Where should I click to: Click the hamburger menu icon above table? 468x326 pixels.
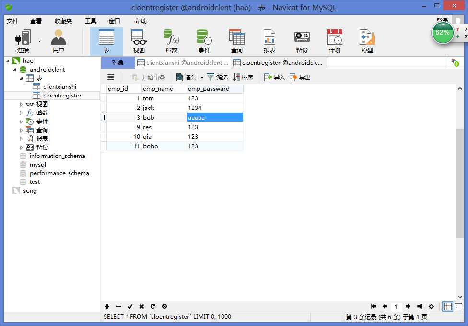tap(111, 77)
